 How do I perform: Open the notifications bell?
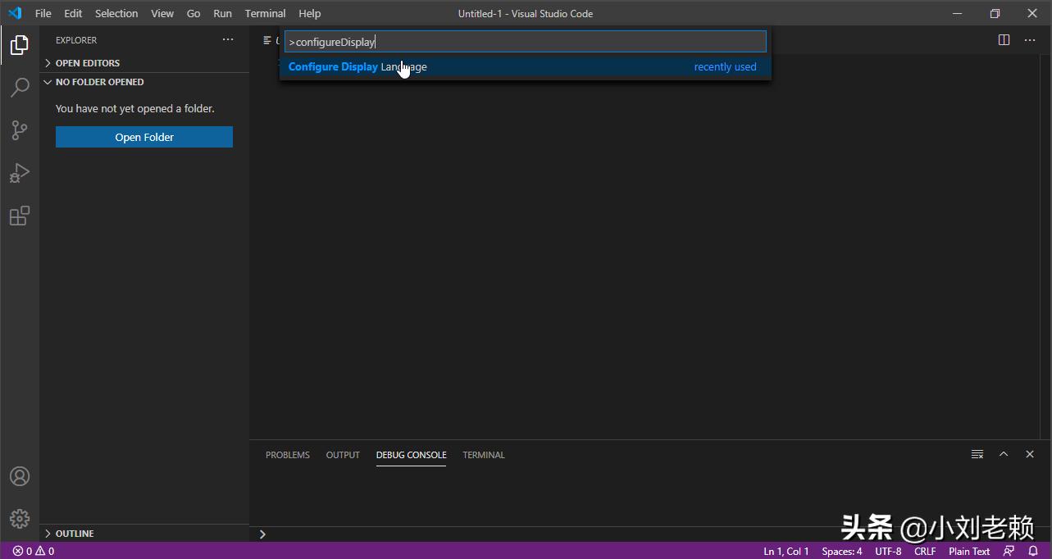(x=1032, y=551)
